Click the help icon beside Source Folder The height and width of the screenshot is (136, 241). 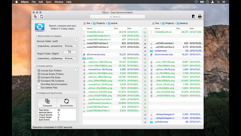coord(76,40)
